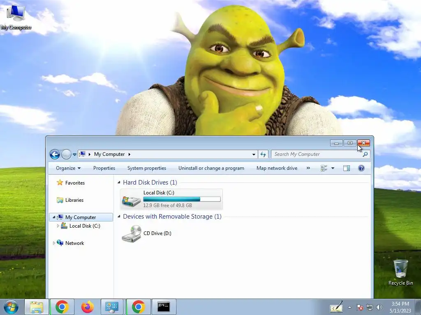421x315 pixels.
Task: Open Windows Explorer from the taskbar
Action: pyautogui.click(x=37, y=307)
